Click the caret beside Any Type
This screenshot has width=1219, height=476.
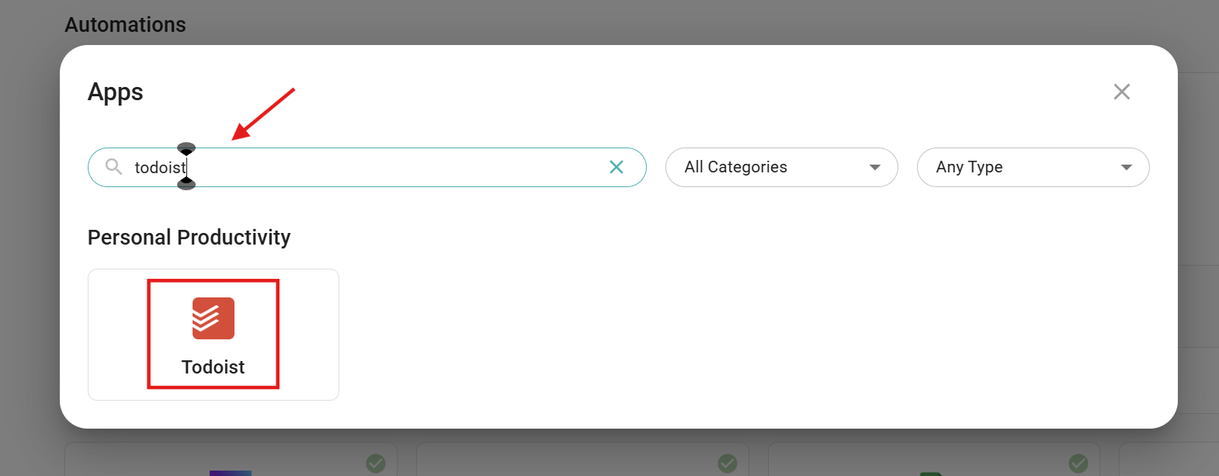point(1127,168)
